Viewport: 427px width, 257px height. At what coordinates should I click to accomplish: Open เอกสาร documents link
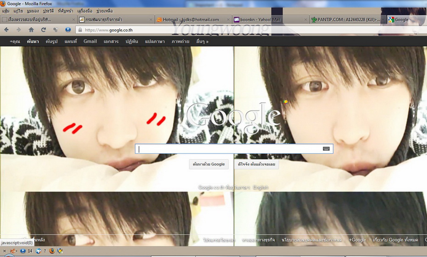click(x=111, y=41)
